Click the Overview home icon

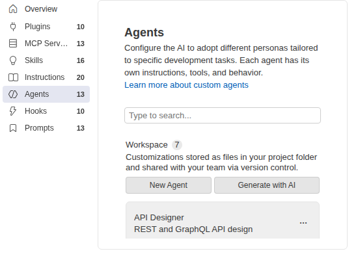click(x=13, y=9)
